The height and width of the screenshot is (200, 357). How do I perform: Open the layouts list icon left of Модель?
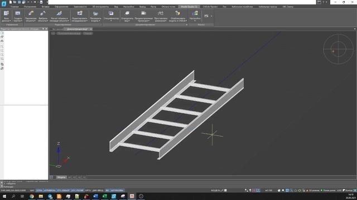click(51, 177)
